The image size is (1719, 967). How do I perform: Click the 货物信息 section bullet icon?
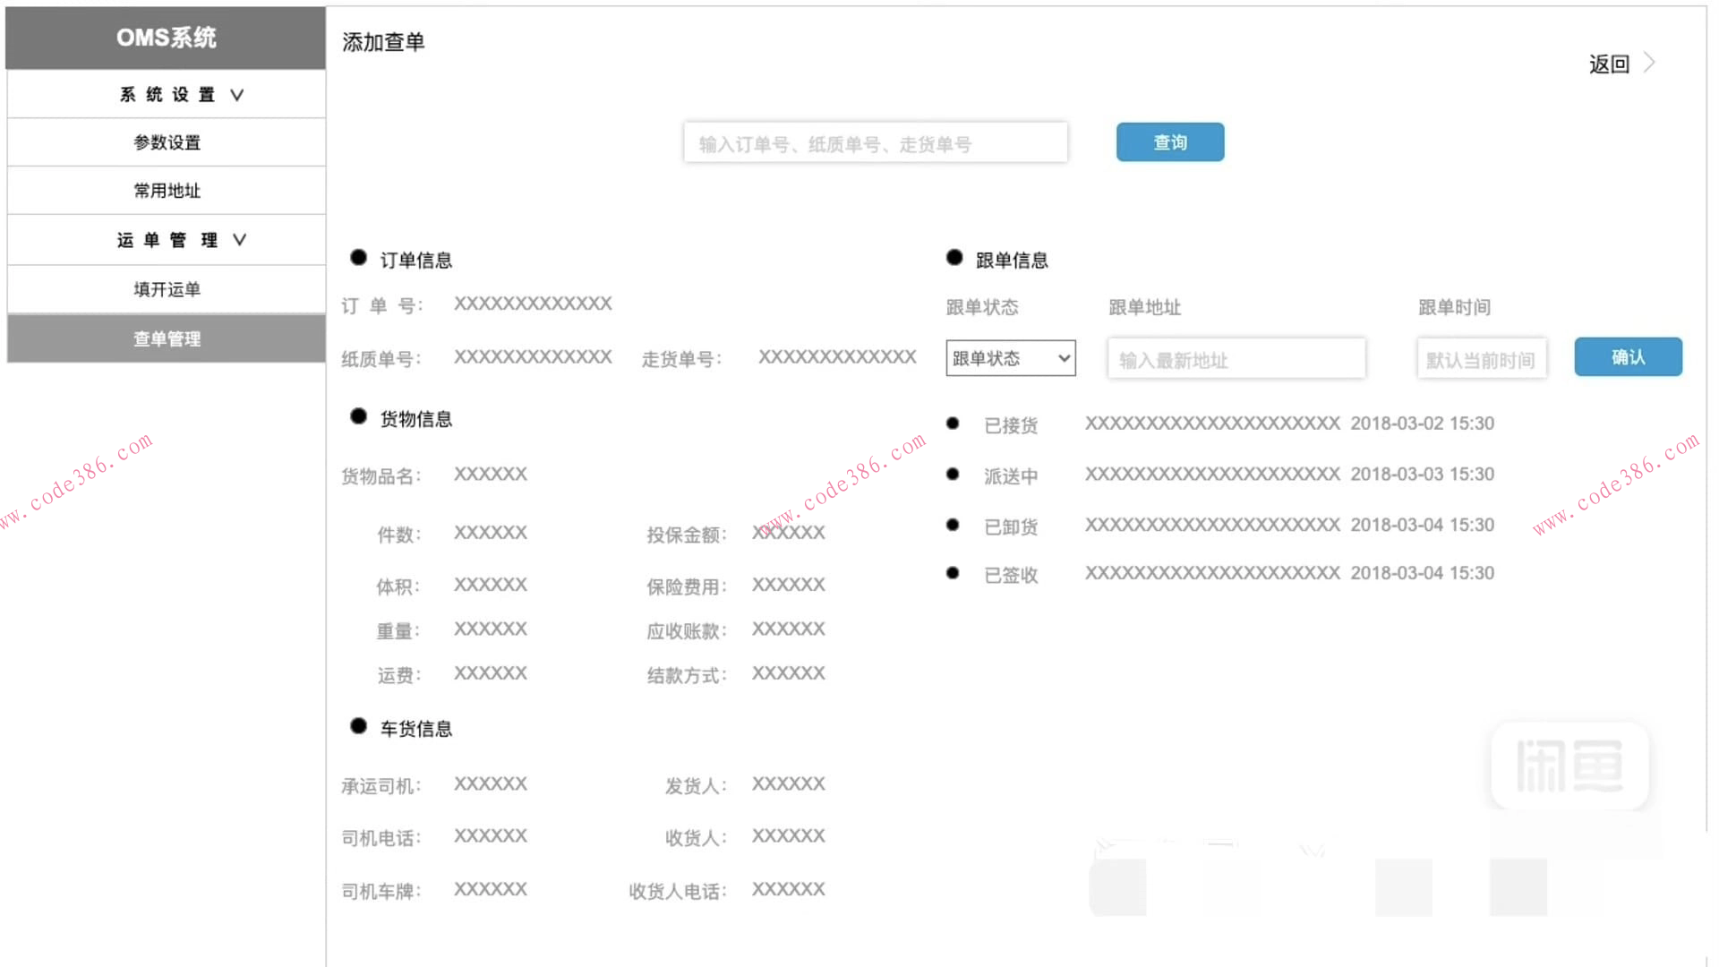click(358, 416)
